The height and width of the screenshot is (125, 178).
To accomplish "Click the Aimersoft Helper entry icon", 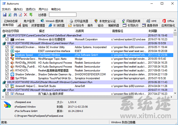I will coord(12,86).
